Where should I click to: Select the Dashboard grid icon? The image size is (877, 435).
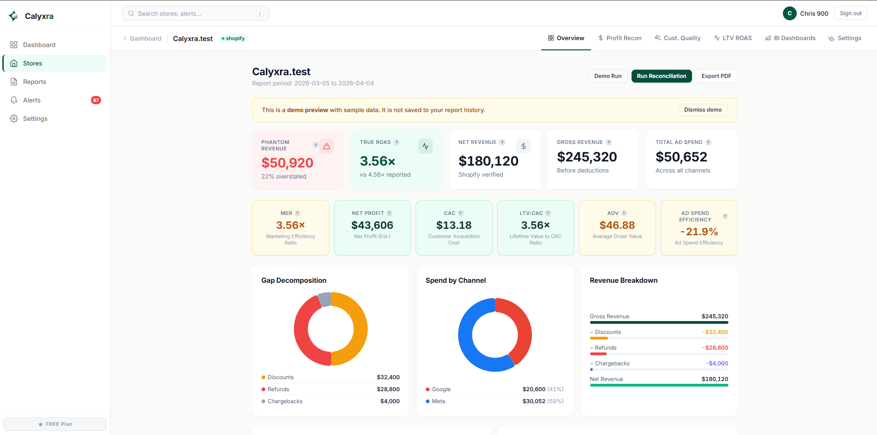tap(14, 44)
